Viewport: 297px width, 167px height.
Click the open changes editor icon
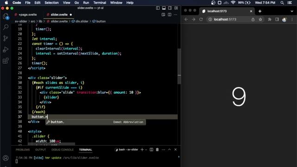point(163,14)
